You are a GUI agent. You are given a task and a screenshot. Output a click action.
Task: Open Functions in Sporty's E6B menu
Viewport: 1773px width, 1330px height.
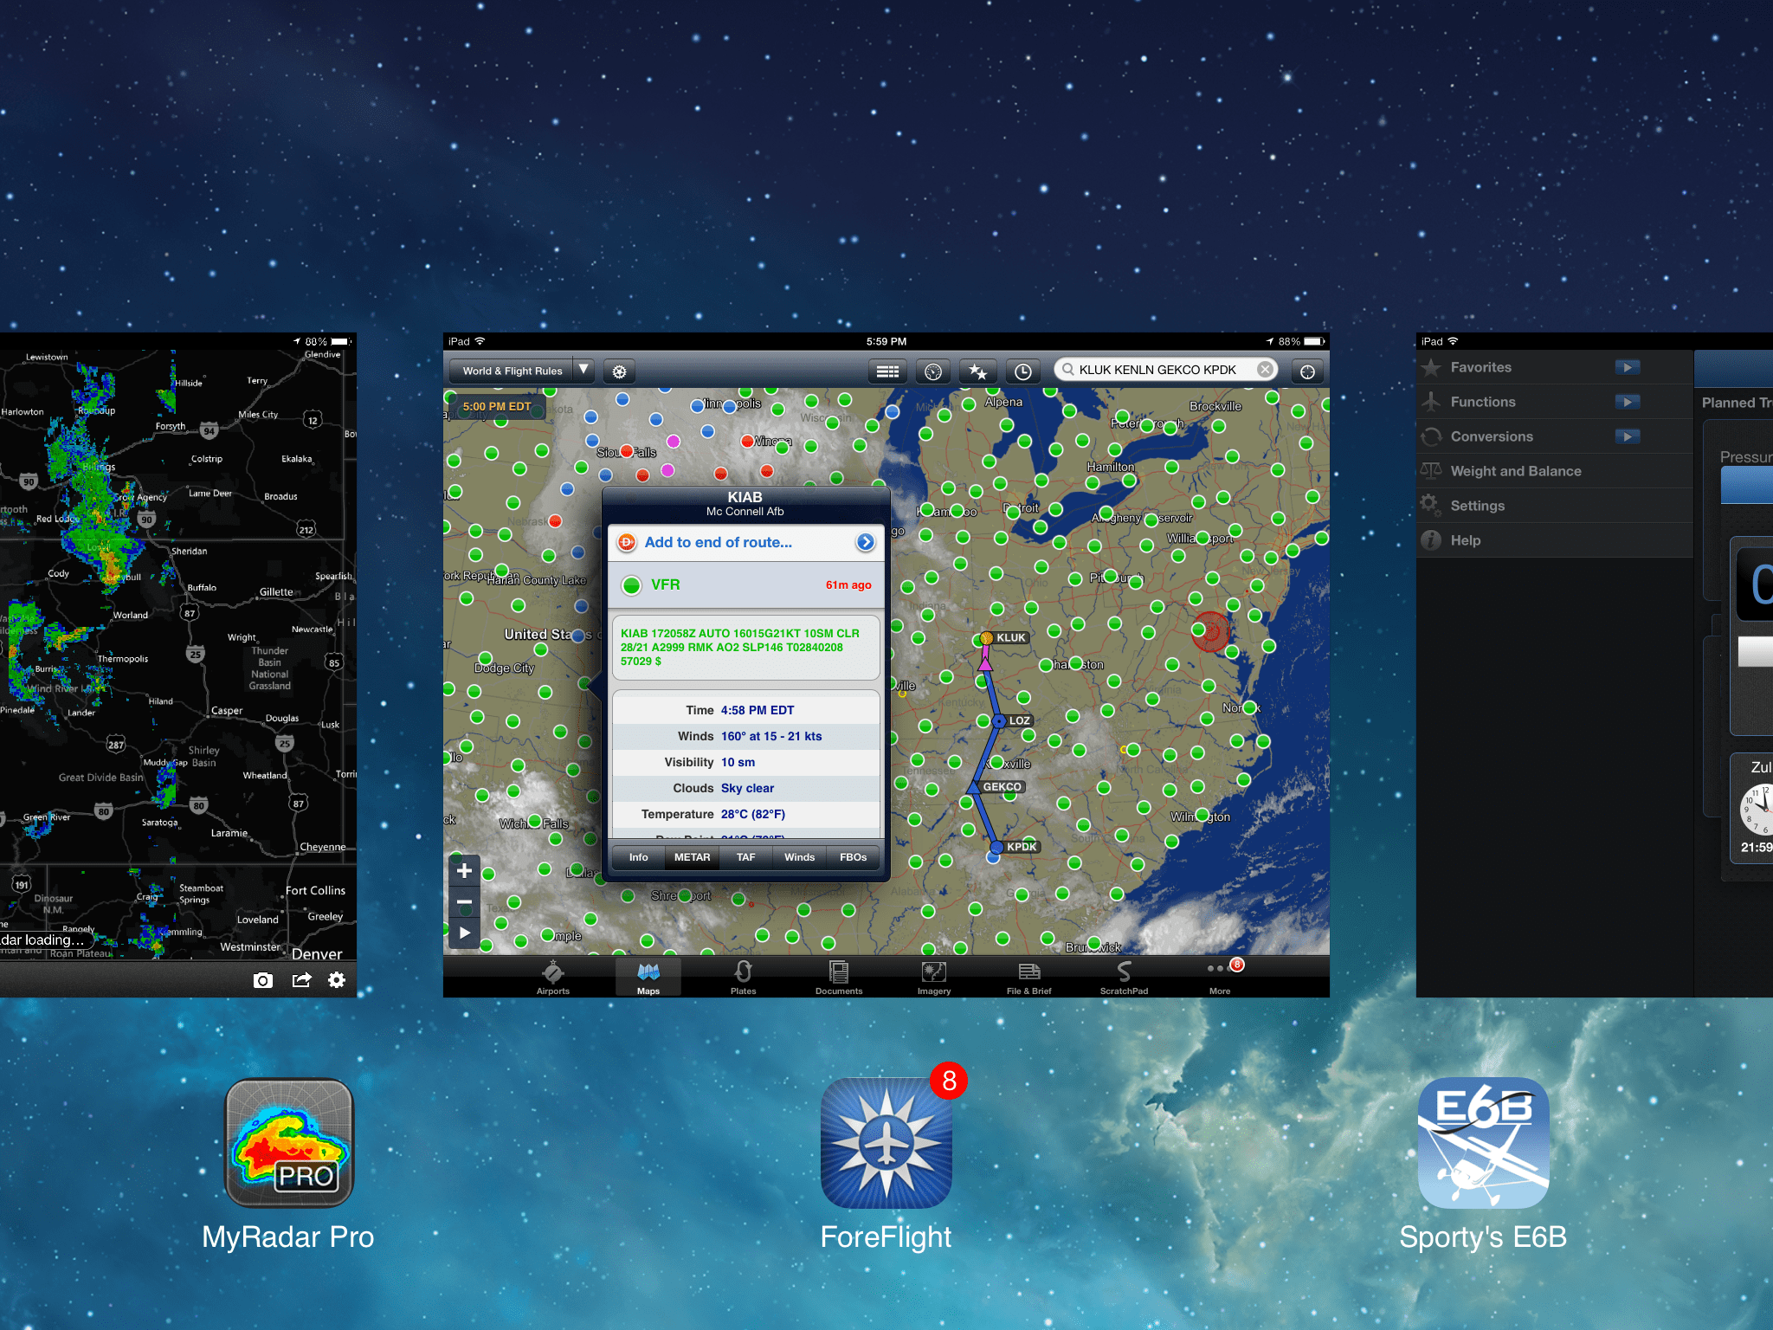(x=1555, y=402)
